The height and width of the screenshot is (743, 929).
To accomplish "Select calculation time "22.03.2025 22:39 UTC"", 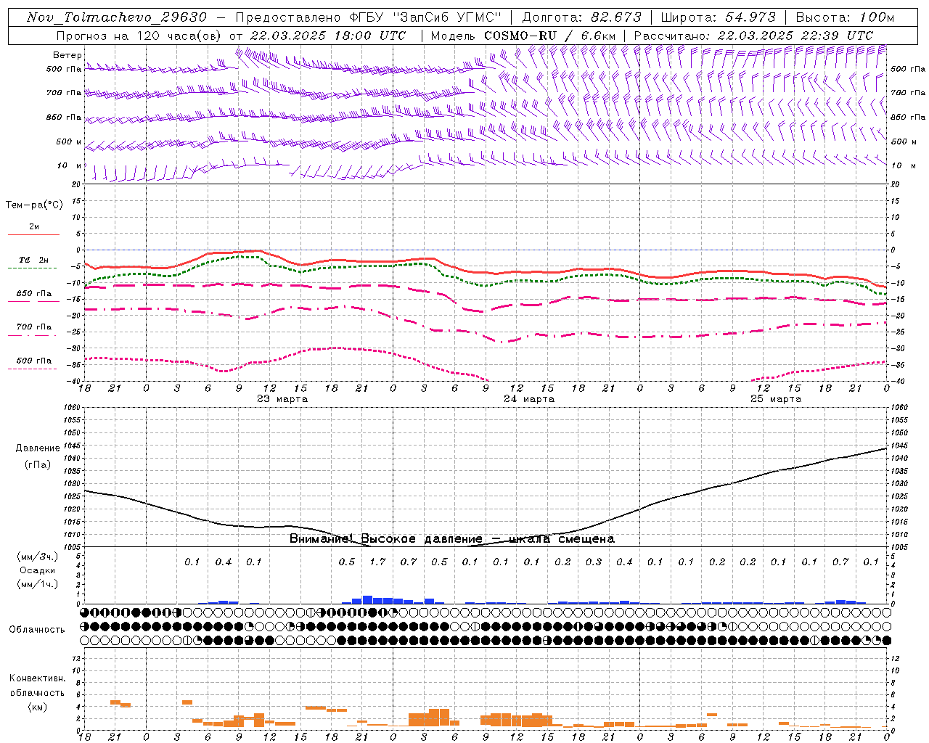I will point(795,36).
